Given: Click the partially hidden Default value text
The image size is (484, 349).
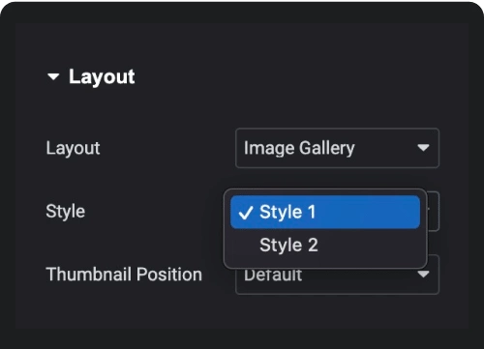Looking at the screenshot, I should point(273,276).
